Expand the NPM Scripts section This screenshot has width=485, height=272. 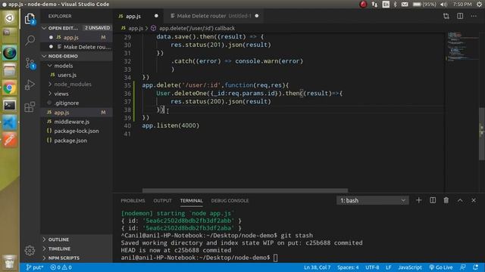click(77, 258)
